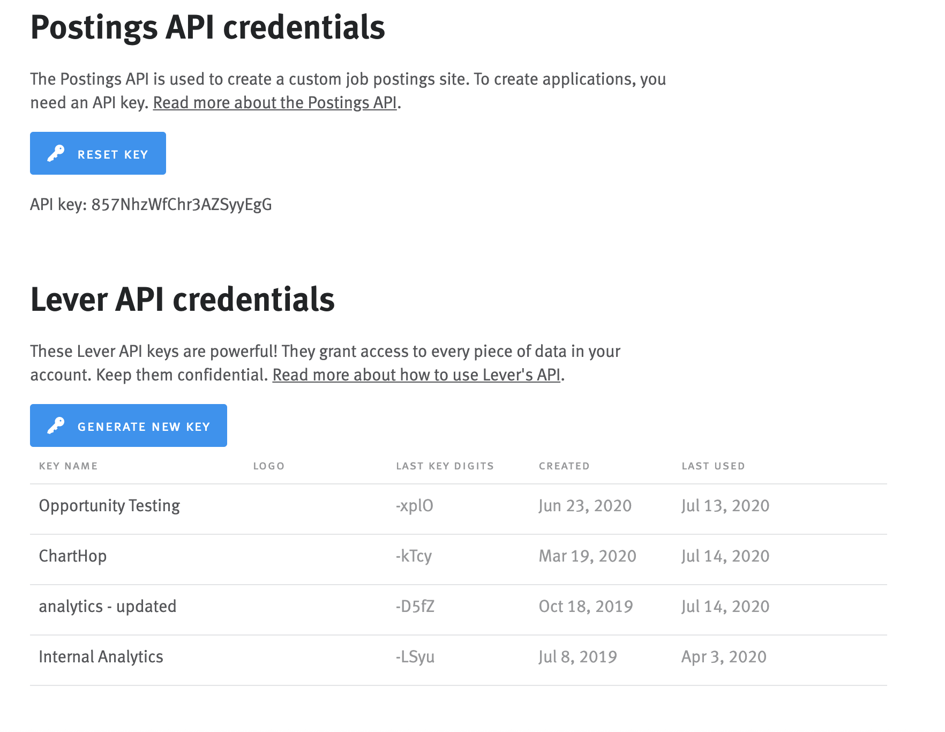Click the LOGO column header
945x732 pixels.
pos(269,466)
